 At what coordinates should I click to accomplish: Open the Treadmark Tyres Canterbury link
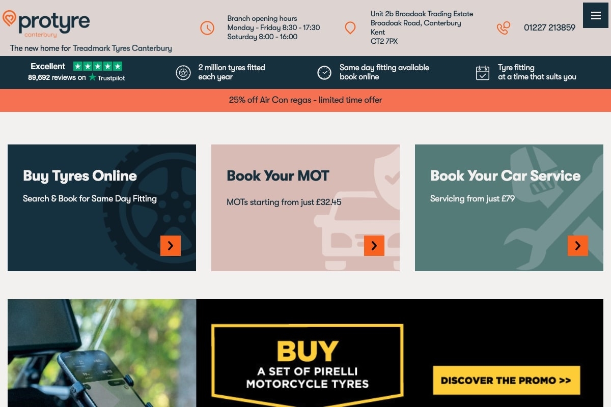pos(122,48)
